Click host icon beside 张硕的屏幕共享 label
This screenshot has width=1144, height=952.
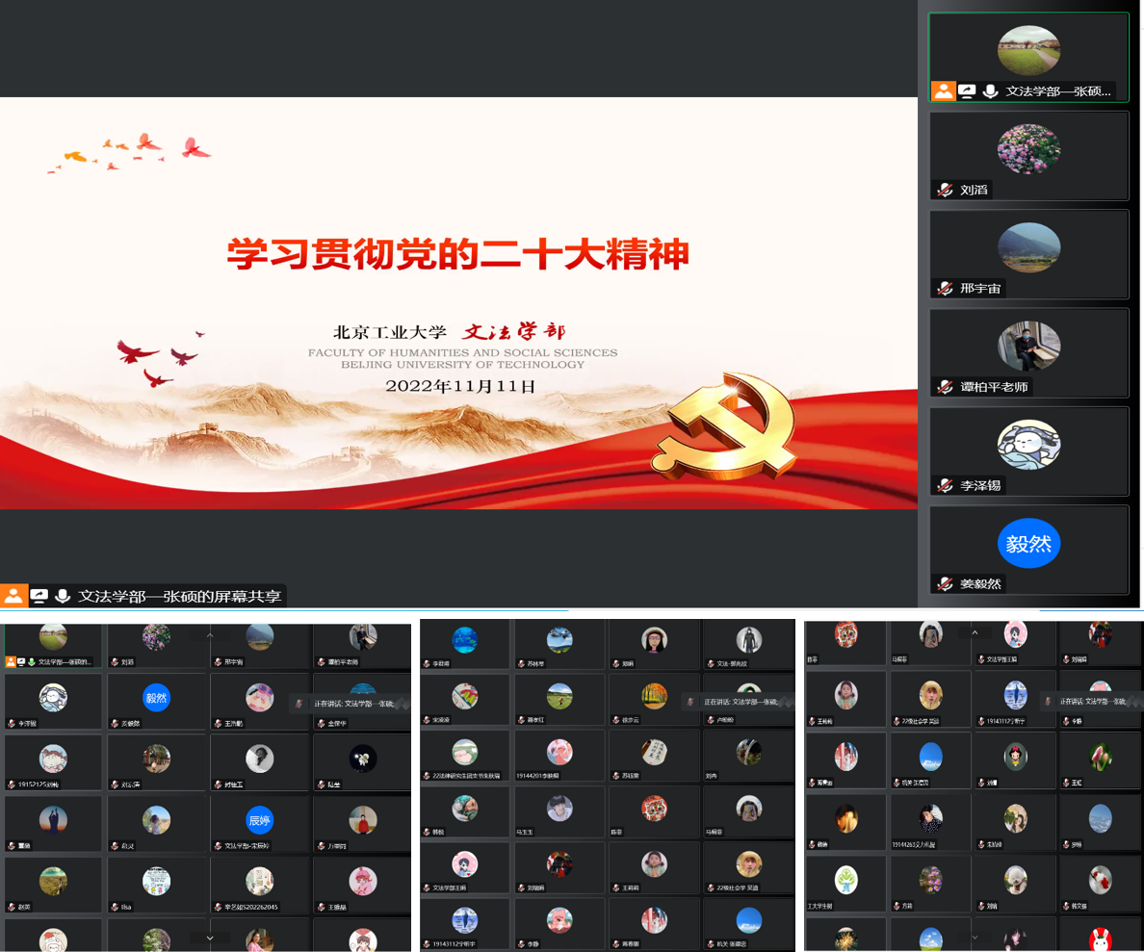point(13,596)
